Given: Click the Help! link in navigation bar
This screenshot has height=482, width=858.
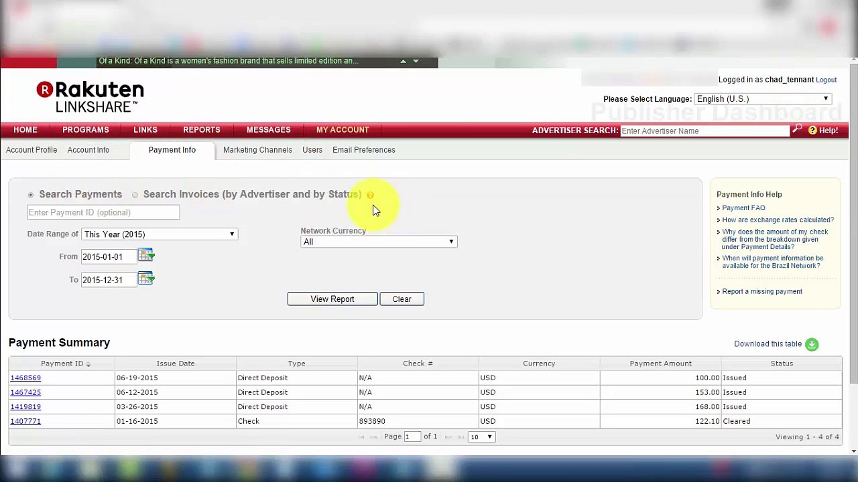Looking at the screenshot, I should pos(829,131).
